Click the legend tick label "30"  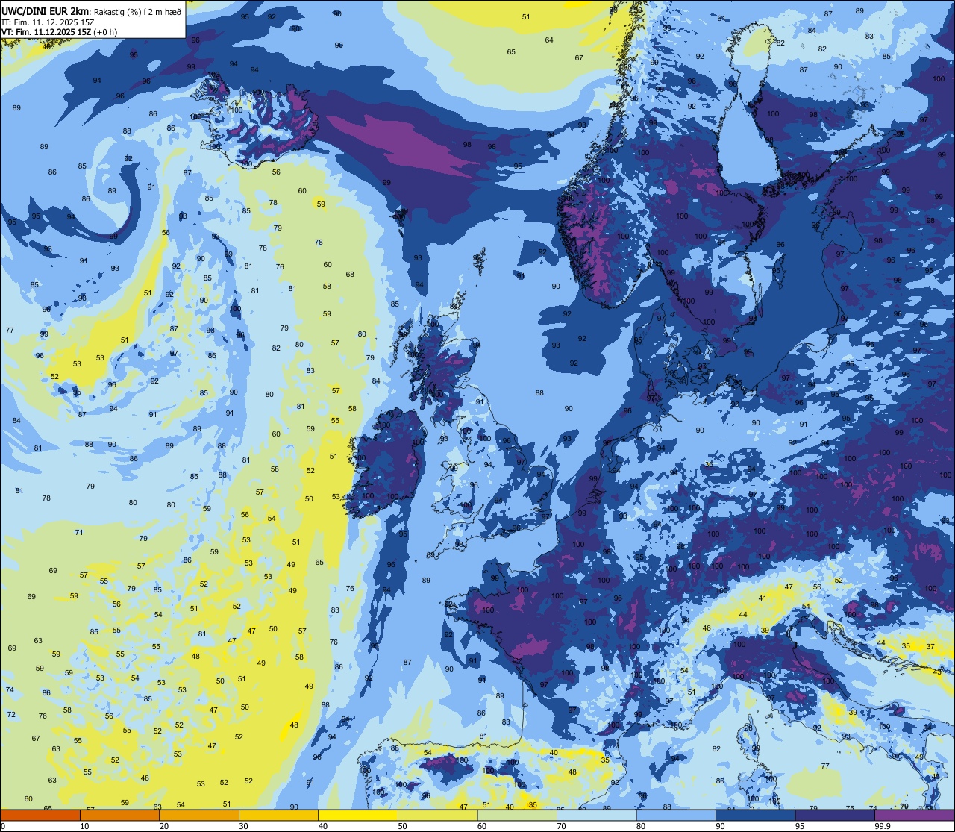click(243, 826)
